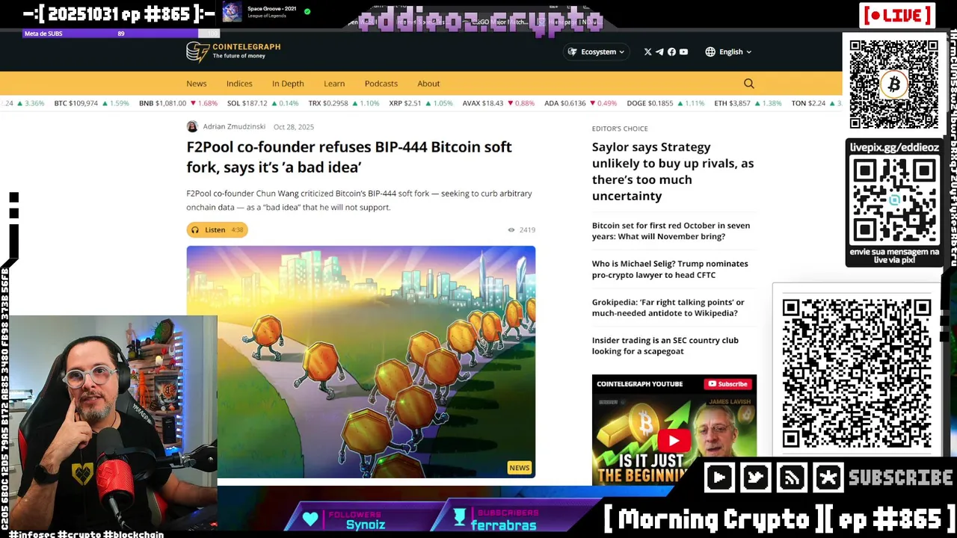Viewport: 957px width, 538px height.
Task: Open the YouTube social icon in header
Action: point(683,52)
